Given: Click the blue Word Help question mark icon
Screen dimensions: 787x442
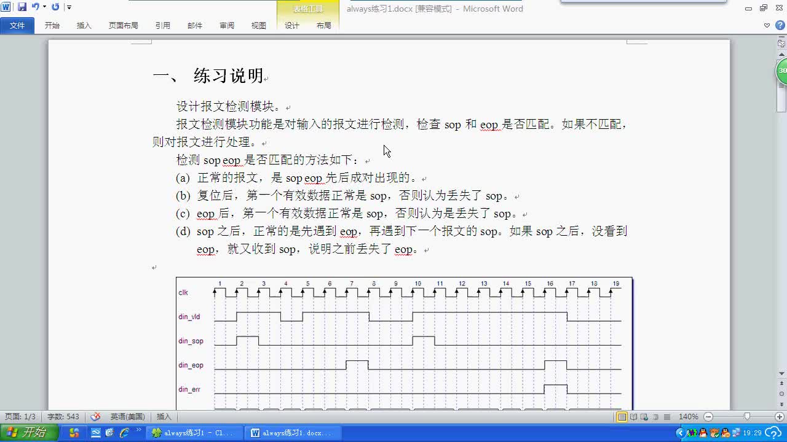Looking at the screenshot, I should pyautogui.click(x=779, y=25).
